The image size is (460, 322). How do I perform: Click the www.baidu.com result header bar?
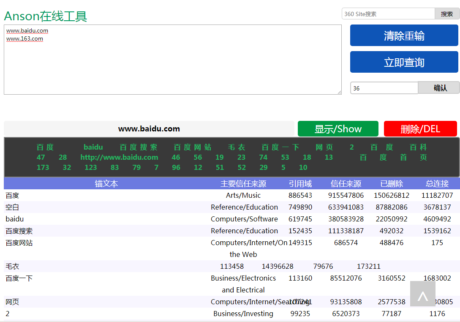(149, 129)
